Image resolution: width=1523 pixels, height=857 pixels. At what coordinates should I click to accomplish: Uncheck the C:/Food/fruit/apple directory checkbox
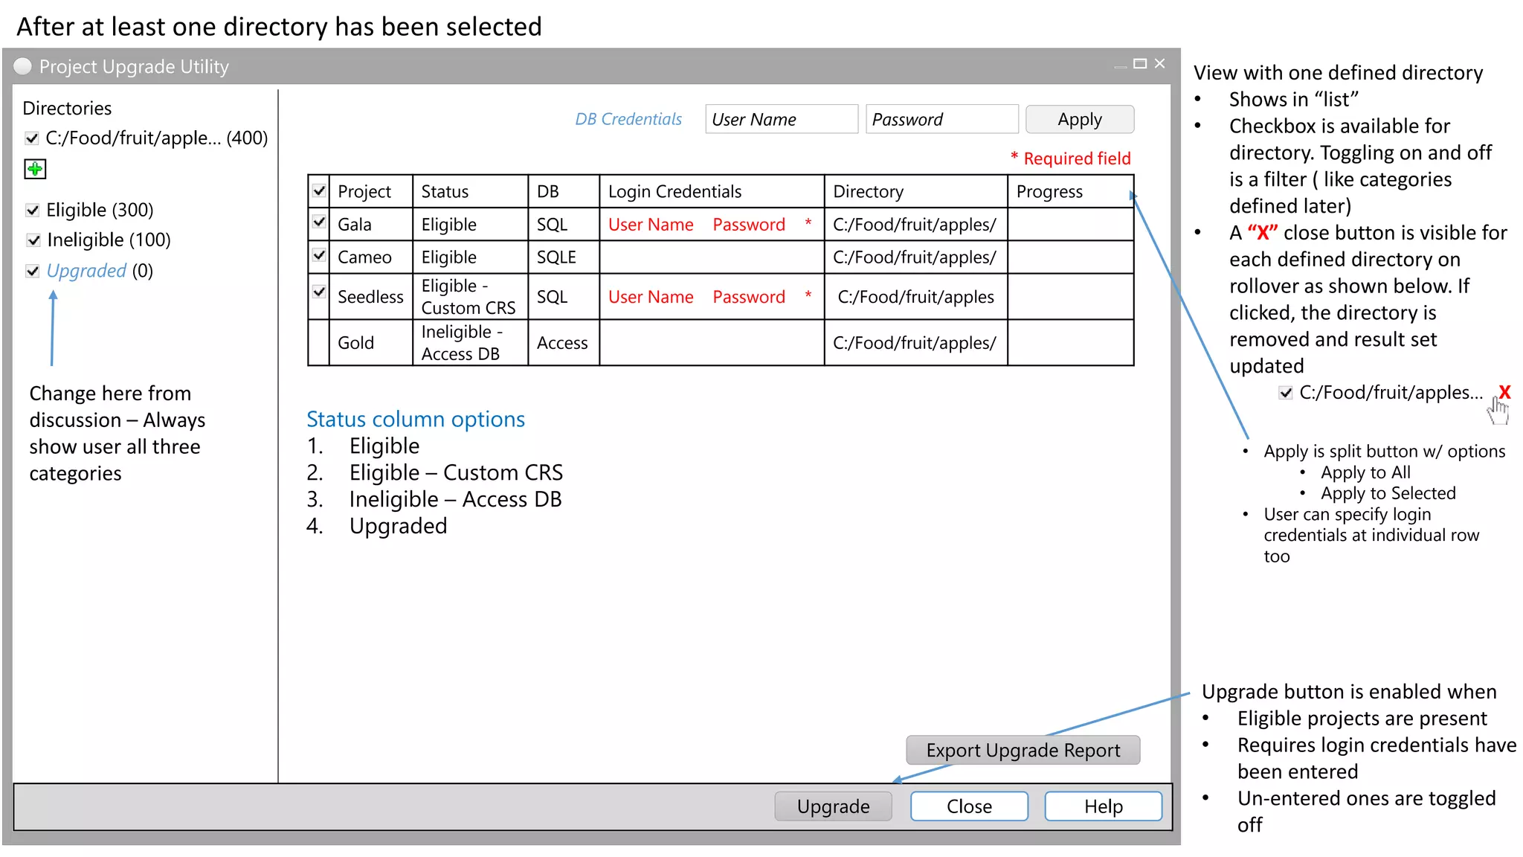click(x=32, y=138)
